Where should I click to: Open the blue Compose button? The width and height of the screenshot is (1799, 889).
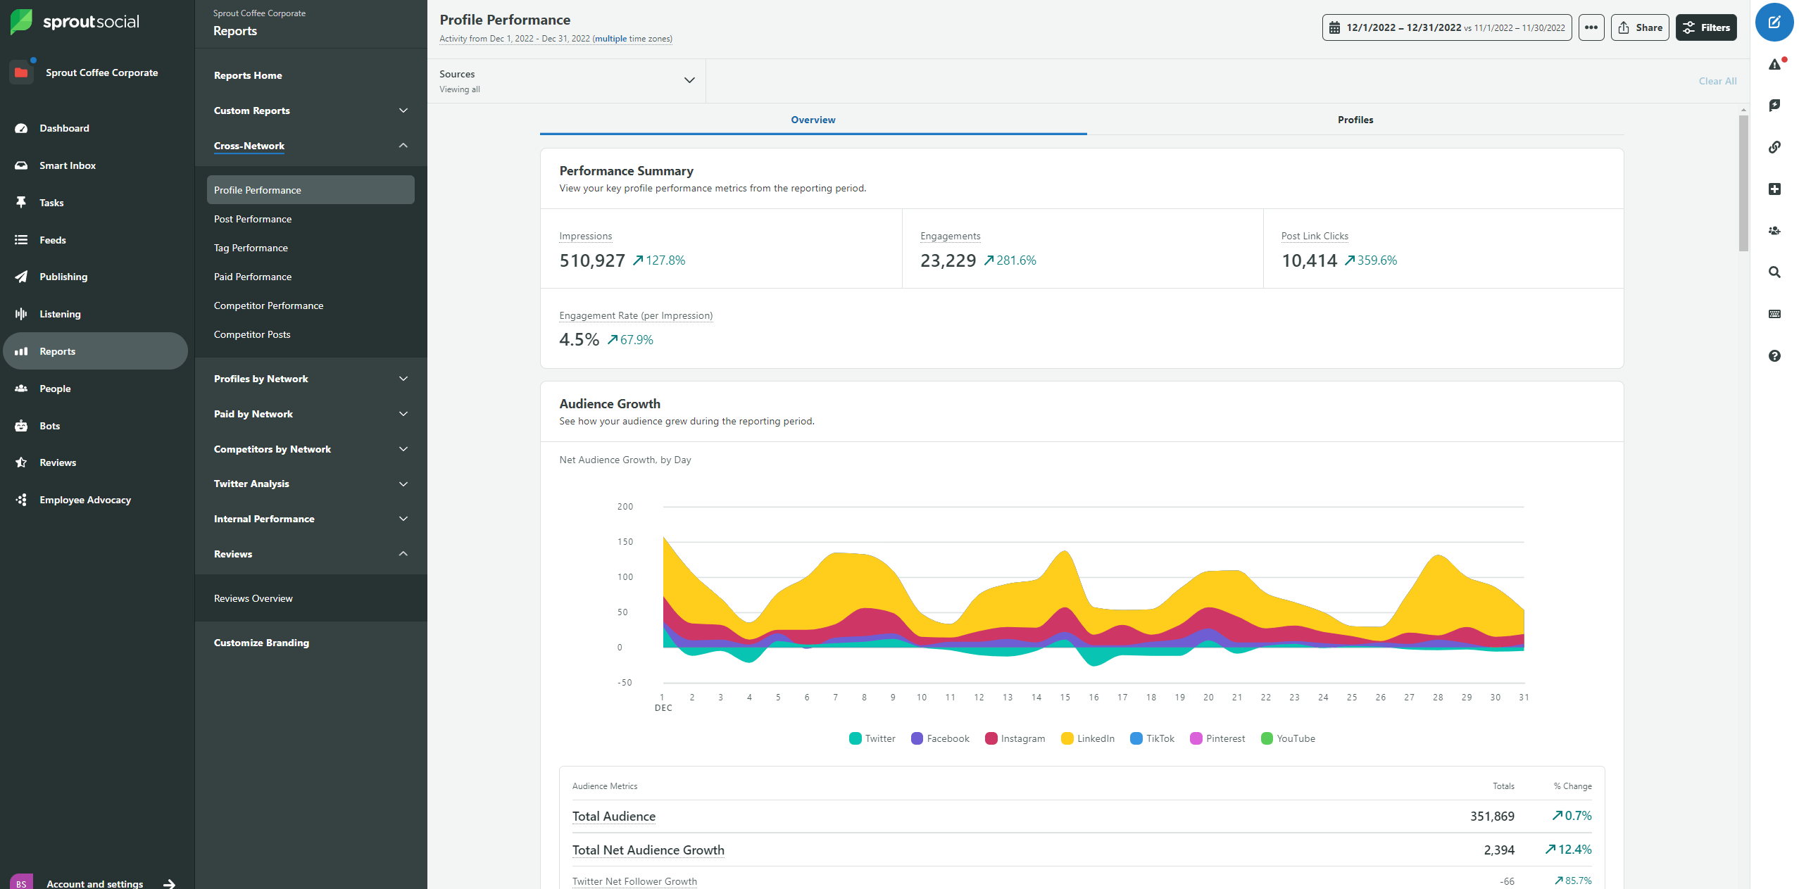click(x=1775, y=22)
